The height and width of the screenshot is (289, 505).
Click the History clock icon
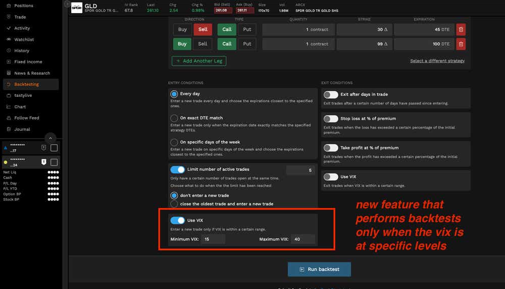9,50
